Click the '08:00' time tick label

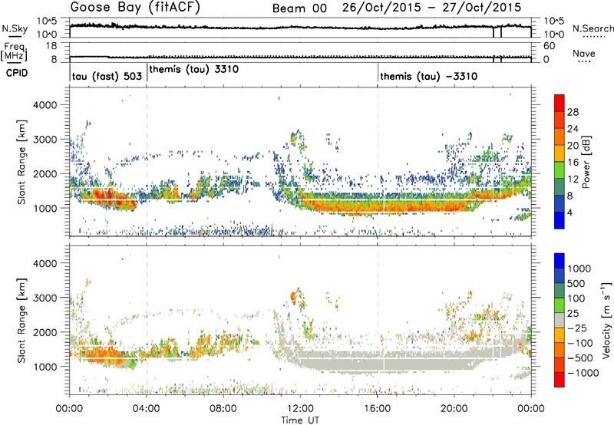[223, 409]
